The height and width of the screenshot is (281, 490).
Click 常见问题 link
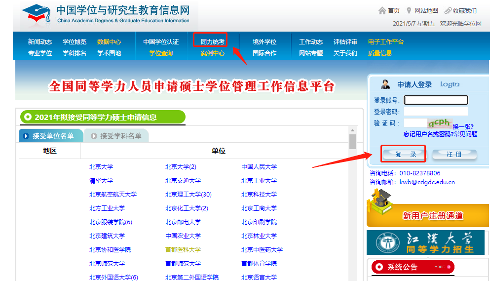(x=466, y=134)
